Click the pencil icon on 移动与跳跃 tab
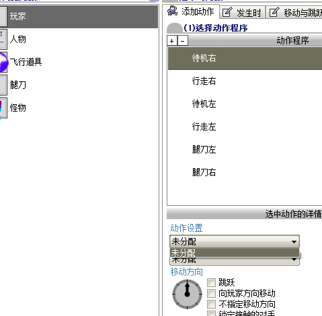Viewport: 322px width, 316px height. pos(274,12)
